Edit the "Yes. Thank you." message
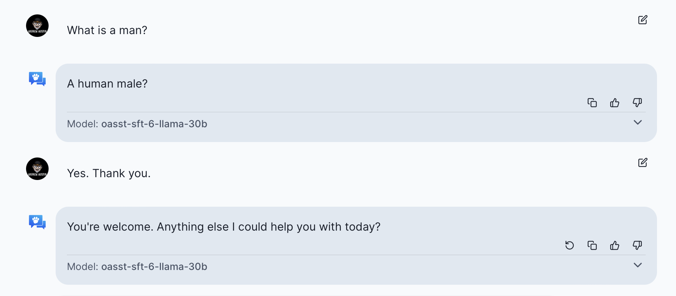This screenshot has height=296, width=676. click(x=643, y=162)
